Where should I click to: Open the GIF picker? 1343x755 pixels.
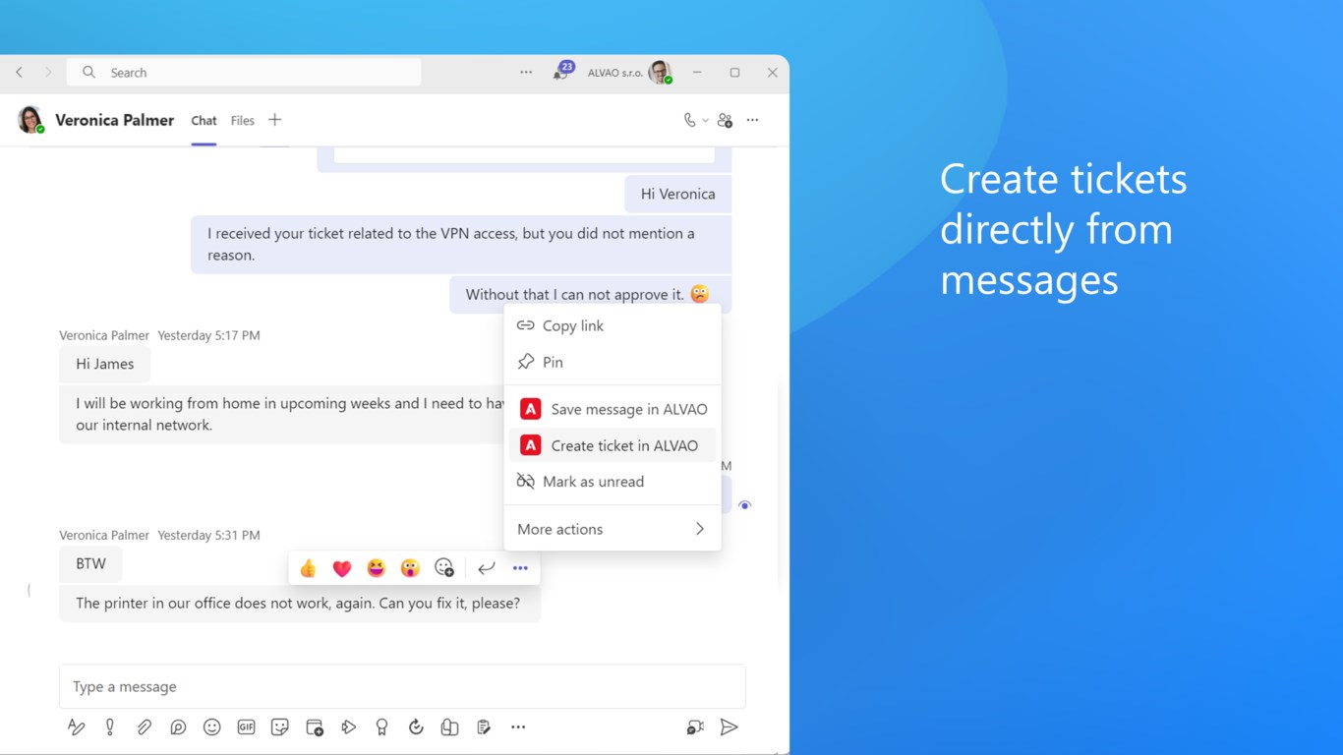246,727
